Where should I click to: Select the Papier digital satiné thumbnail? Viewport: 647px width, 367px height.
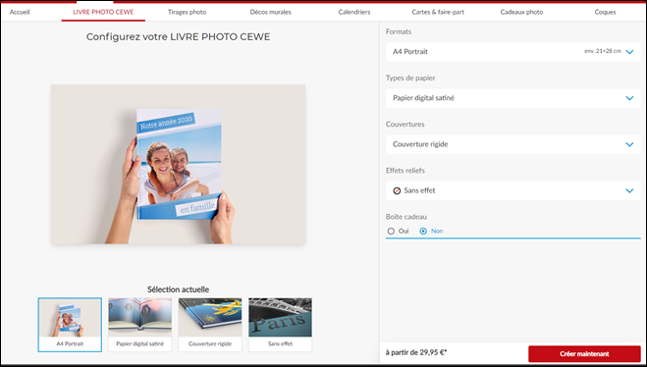click(139, 325)
